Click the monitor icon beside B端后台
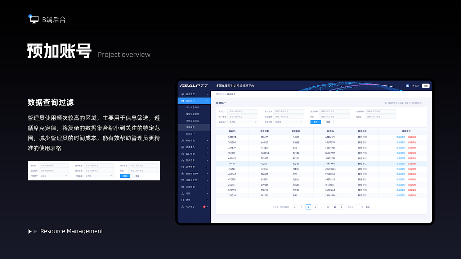Viewport: 461px width, 259px height. [x=34, y=19]
